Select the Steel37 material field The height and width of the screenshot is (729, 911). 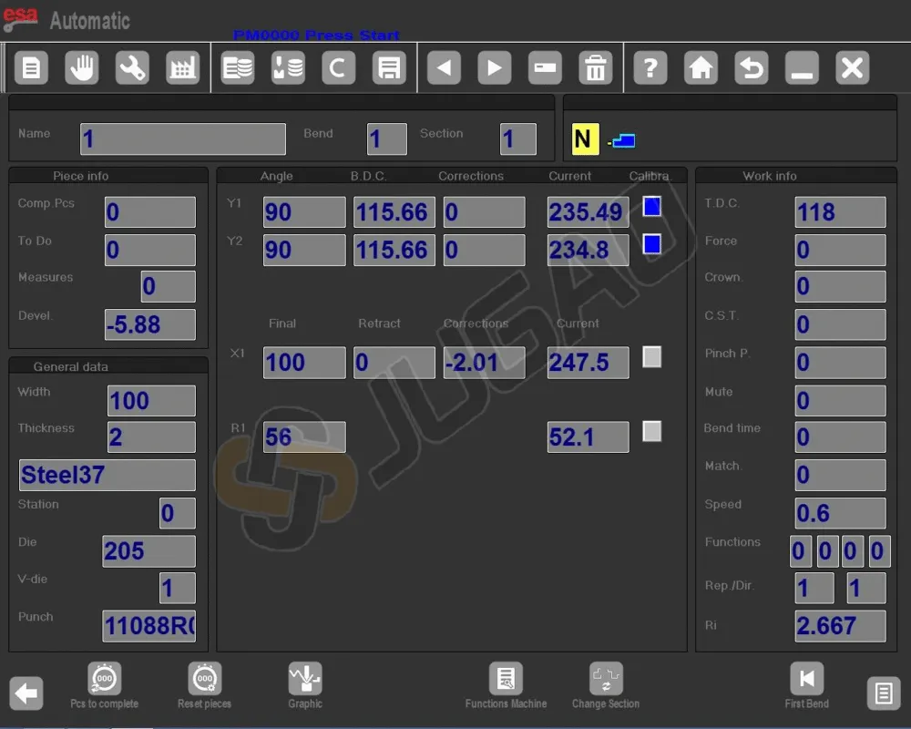click(107, 475)
